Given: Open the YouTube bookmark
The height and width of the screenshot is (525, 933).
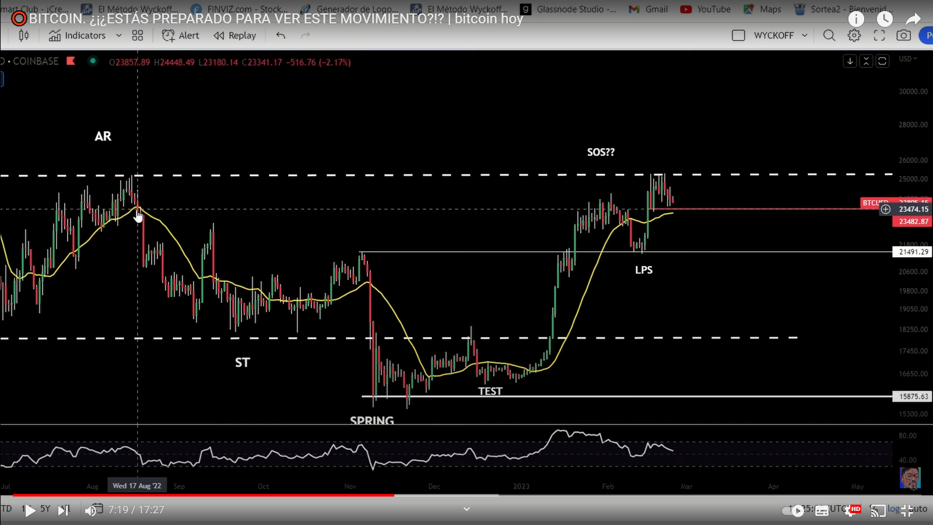Looking at the screenshot, I should pos(706,9).
